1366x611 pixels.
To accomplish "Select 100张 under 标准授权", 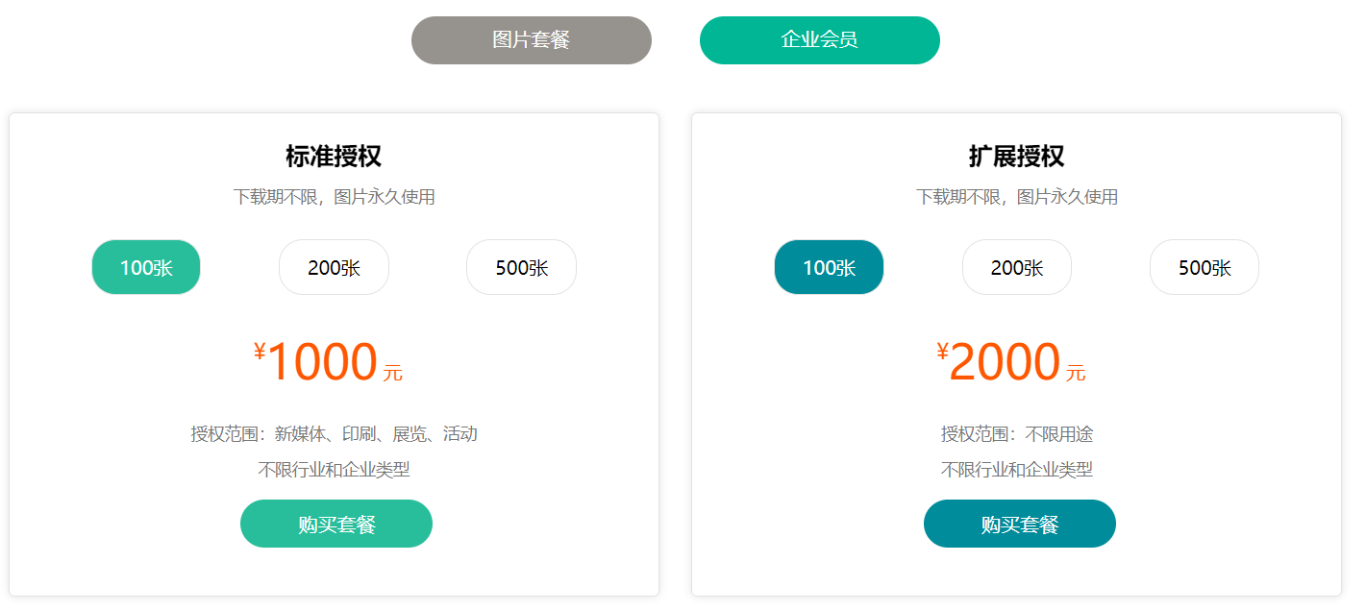I will click(146, 267).
